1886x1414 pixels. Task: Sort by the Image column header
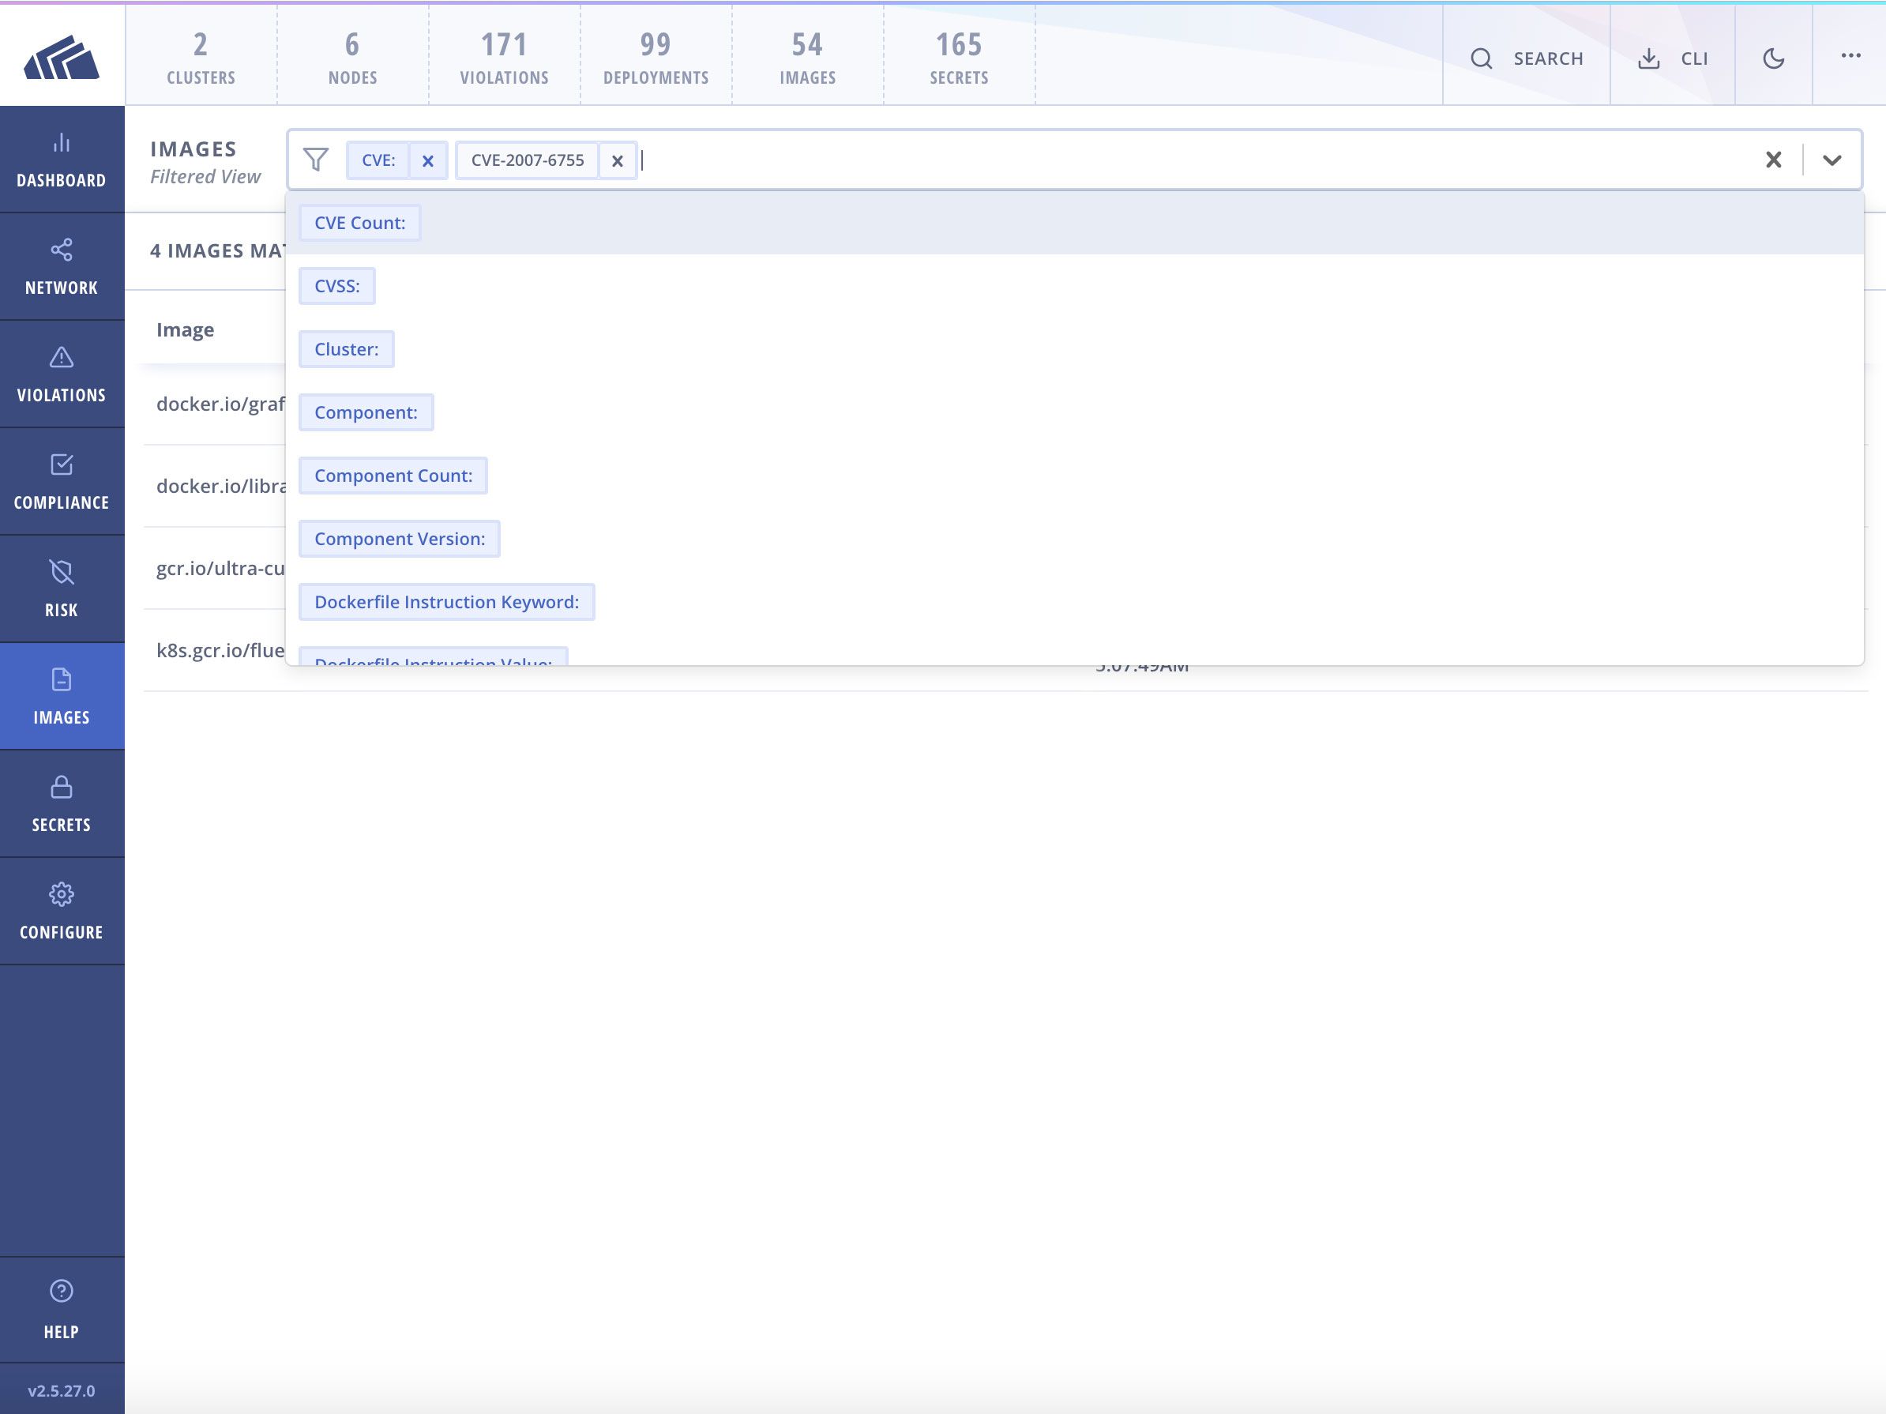185,329
